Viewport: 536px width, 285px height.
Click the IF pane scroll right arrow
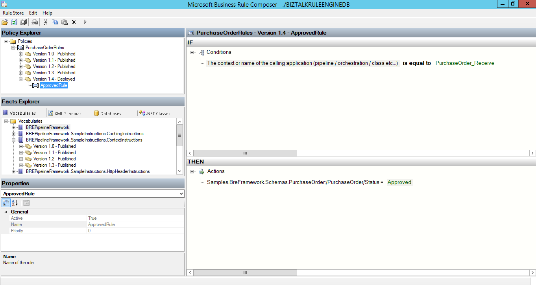point(533,153)
